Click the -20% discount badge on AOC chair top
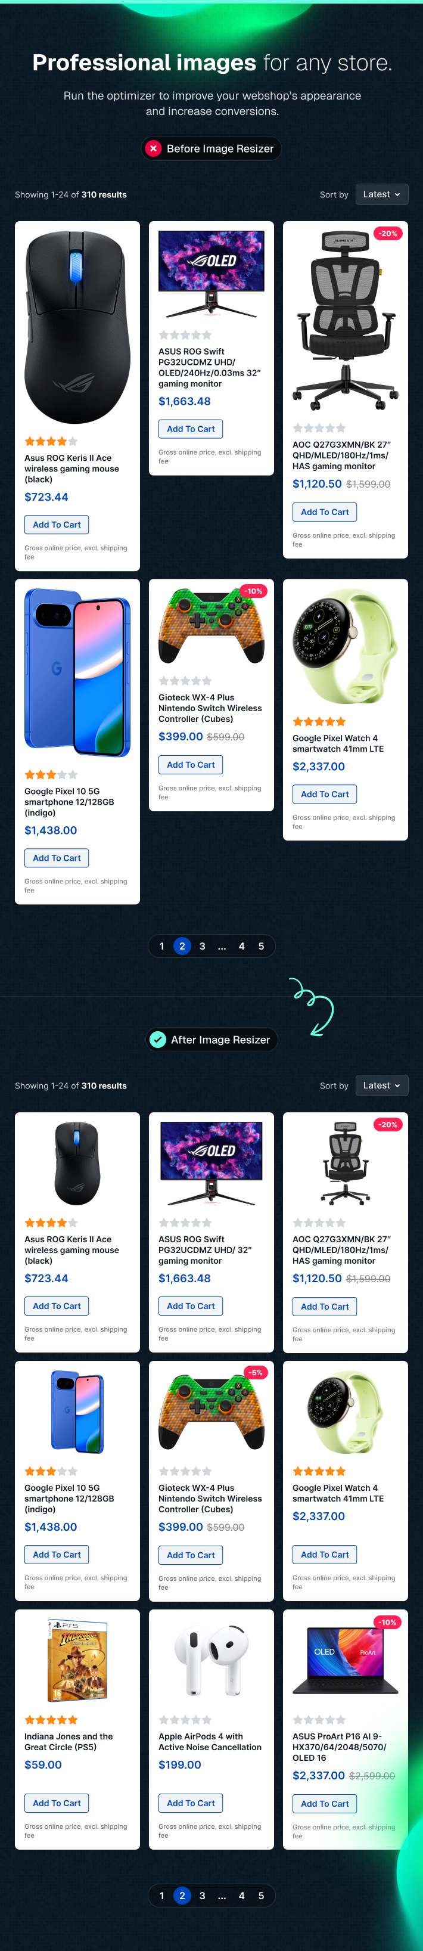 coord(387,233)
